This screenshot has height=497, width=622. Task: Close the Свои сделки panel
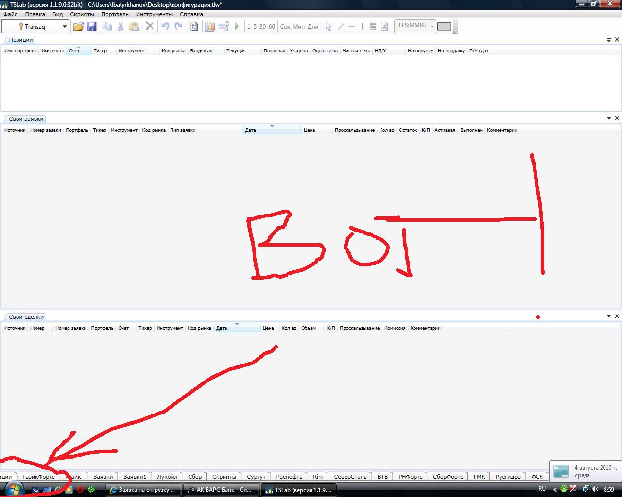coord(617,316)
